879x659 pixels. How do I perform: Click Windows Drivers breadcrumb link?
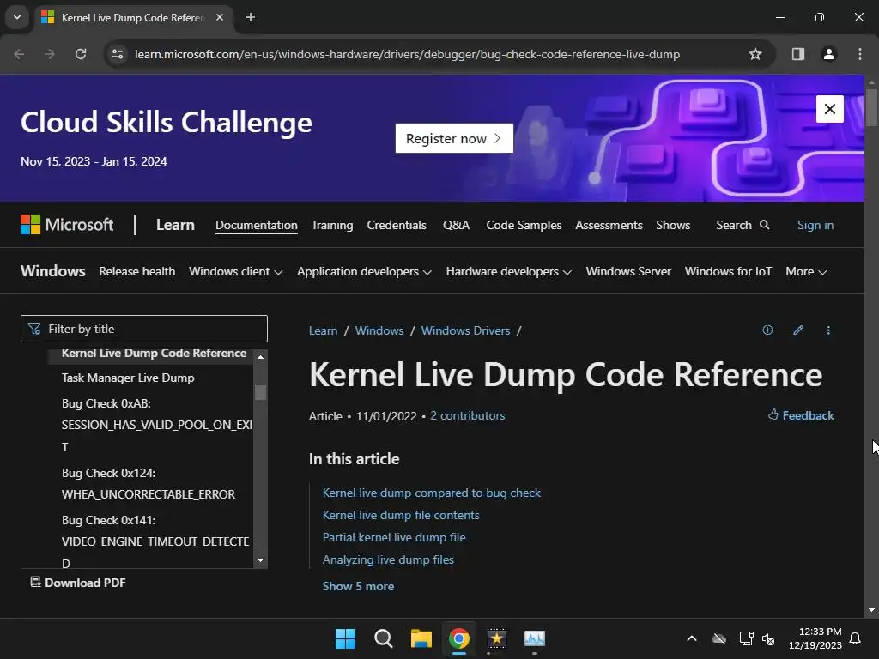[465, 330]
